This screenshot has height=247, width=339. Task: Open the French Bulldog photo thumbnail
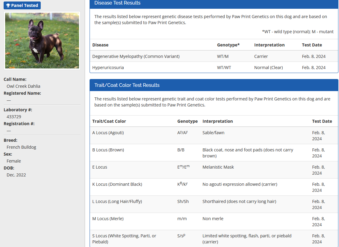pos(42,40)
